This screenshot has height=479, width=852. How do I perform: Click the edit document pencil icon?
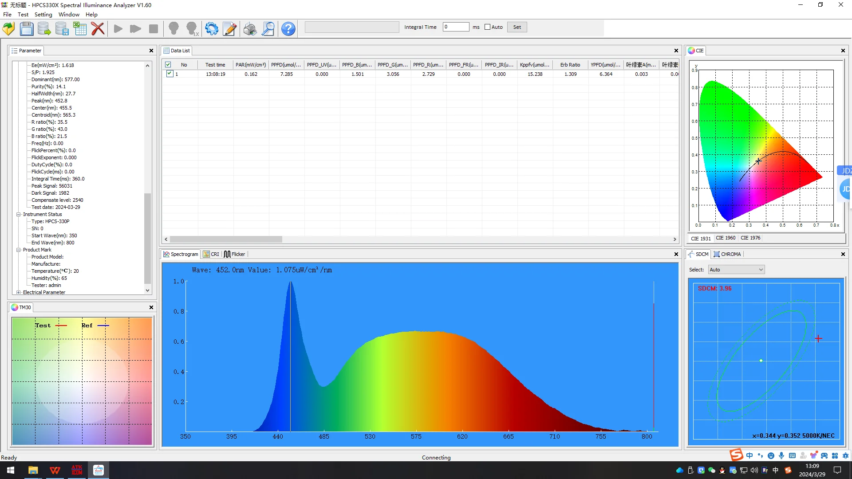tap(229, 29)
